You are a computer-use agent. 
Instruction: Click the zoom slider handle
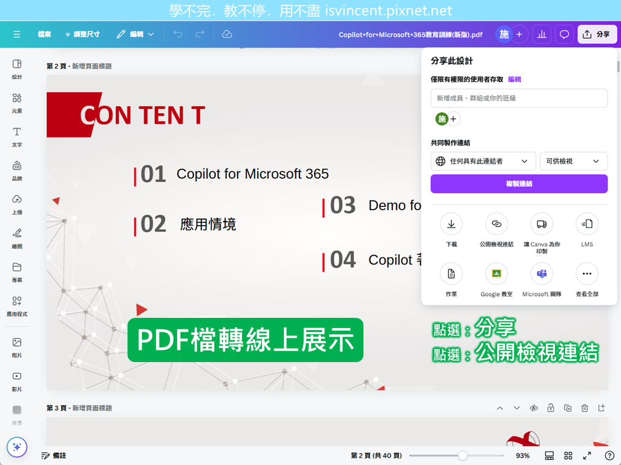click(x=462, y=455)
